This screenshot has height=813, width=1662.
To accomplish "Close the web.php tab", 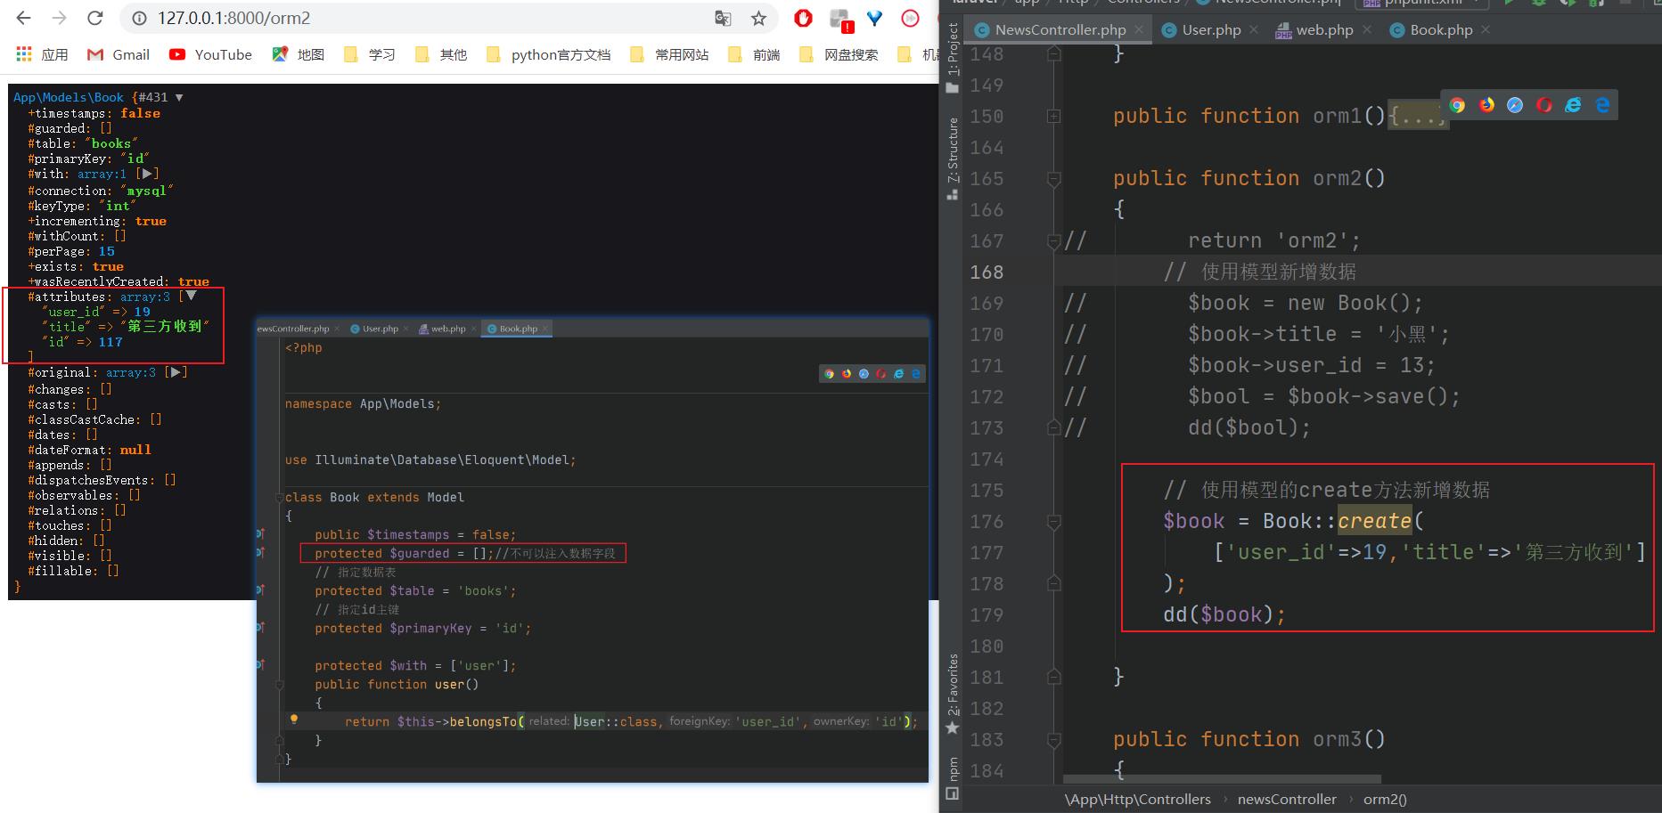I will [1366, 29].
